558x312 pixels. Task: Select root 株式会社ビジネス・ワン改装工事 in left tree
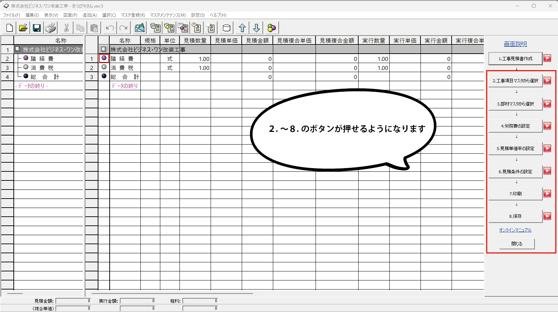point(53,50)
